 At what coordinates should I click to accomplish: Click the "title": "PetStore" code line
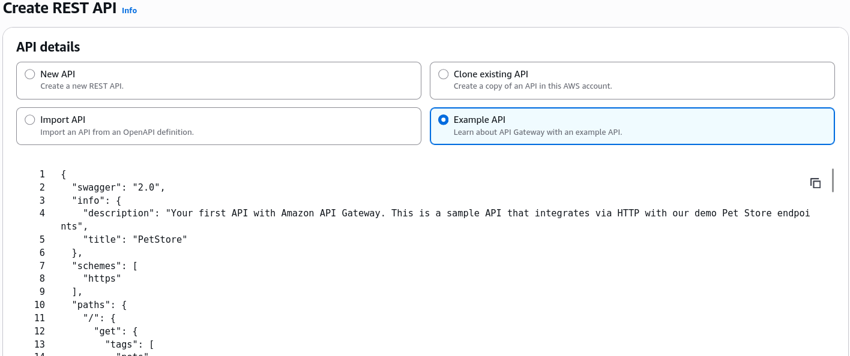135,239
